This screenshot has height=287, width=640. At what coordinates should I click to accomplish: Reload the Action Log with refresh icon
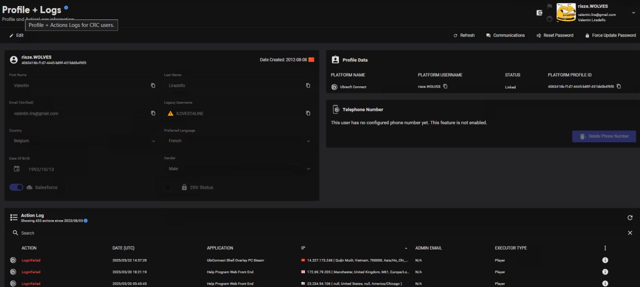pyautogui.click(x=630, y=218)
